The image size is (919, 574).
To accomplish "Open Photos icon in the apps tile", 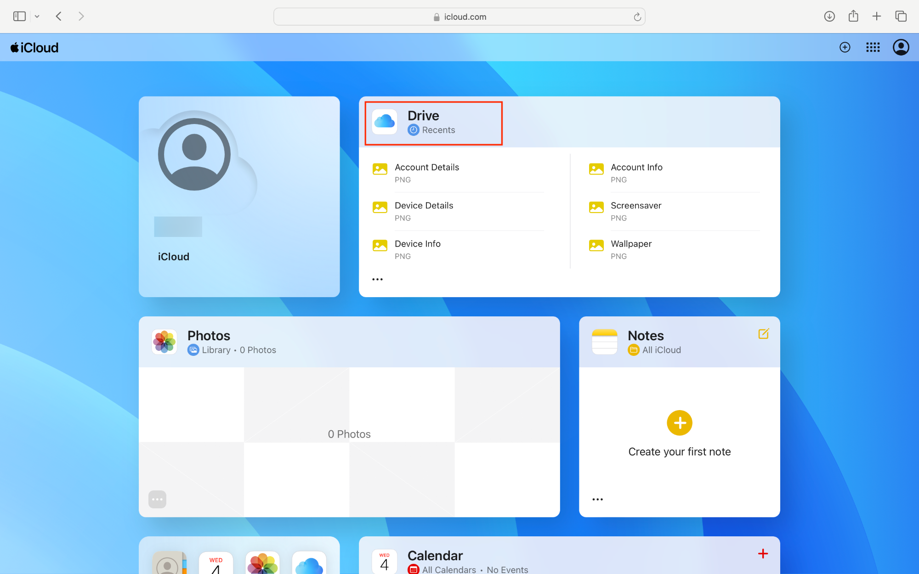I will [262, 563].
